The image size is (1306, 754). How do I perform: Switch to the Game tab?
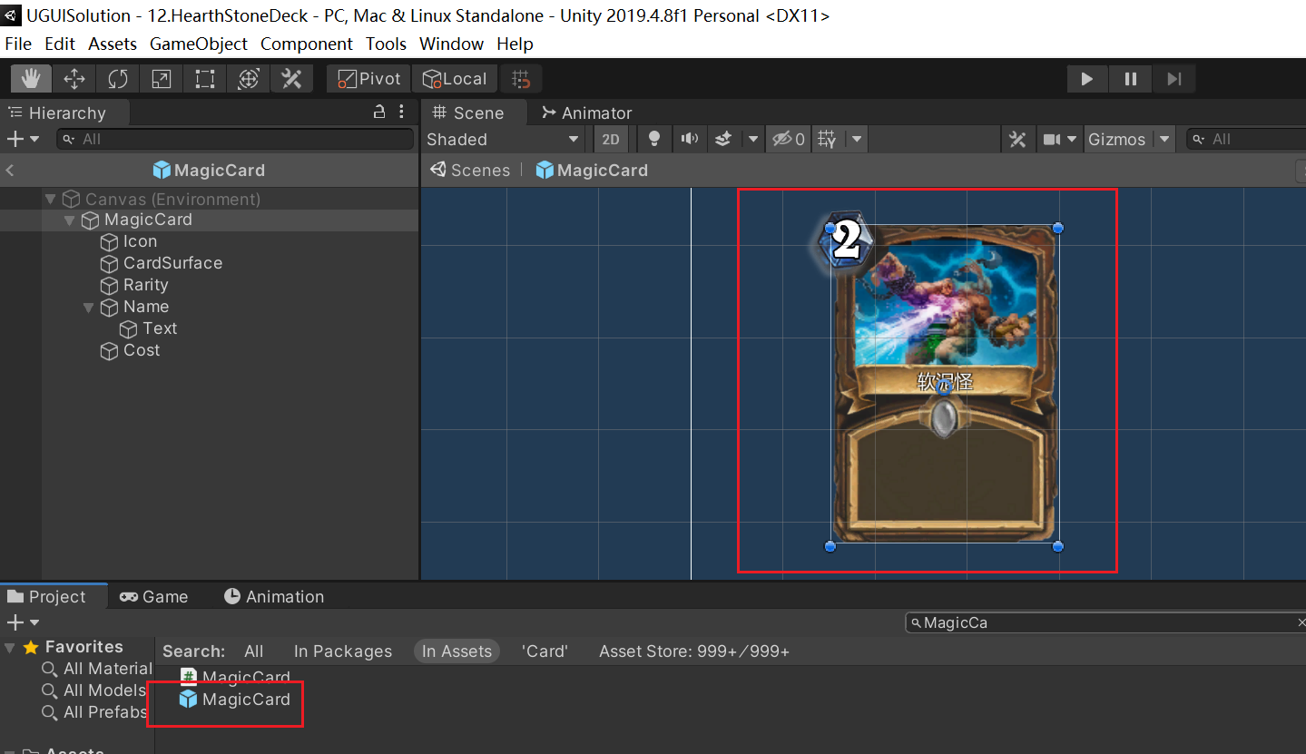click(153, 596)
